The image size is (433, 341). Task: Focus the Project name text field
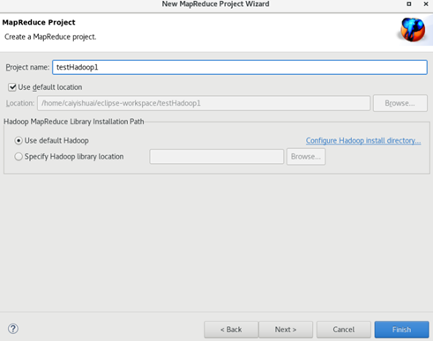(x=240, y=67)
